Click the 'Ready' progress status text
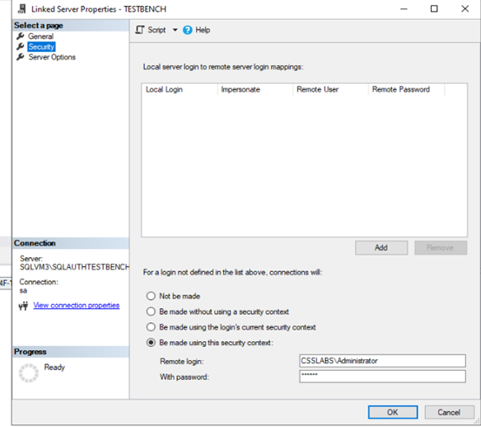Viewport: 481px width, 427px height. [54, 367]
